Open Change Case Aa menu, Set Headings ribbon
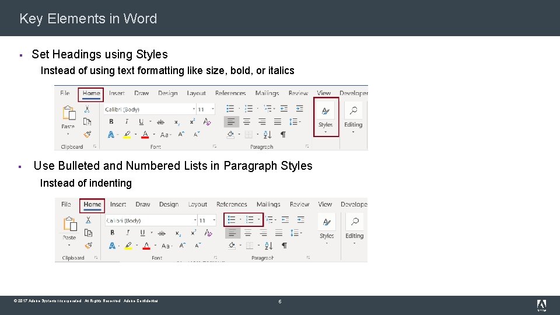 (165, 135)
